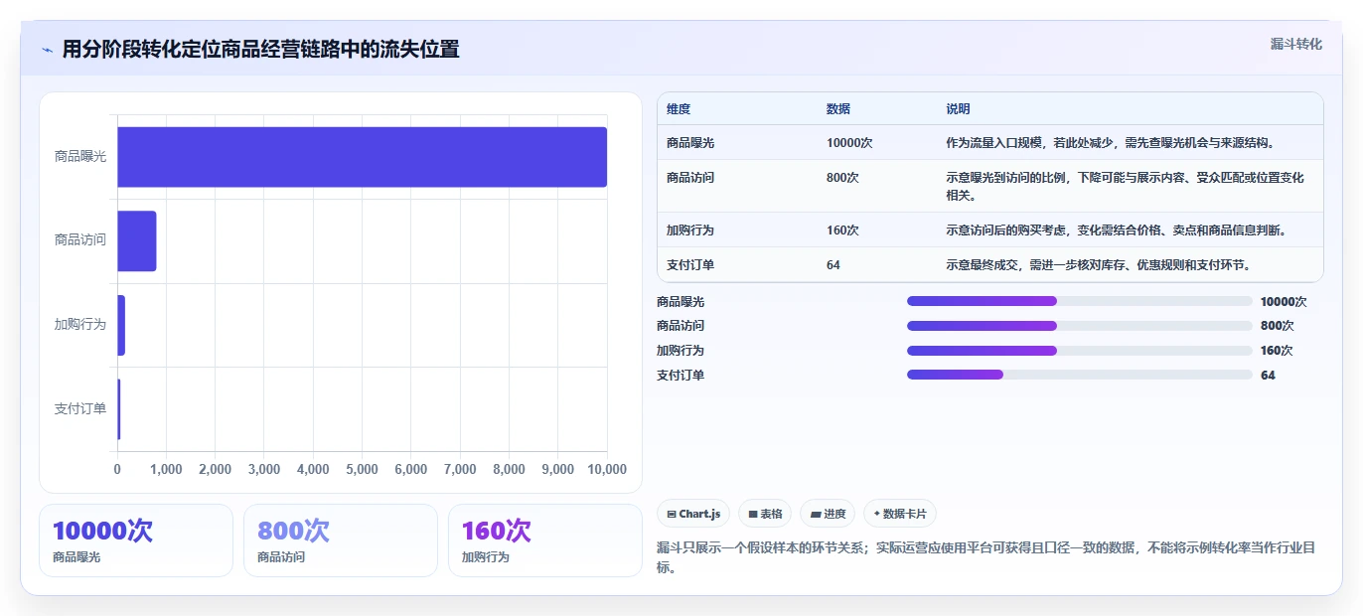Click the 支付订单 bar in the chart

[x=119, y=408]
